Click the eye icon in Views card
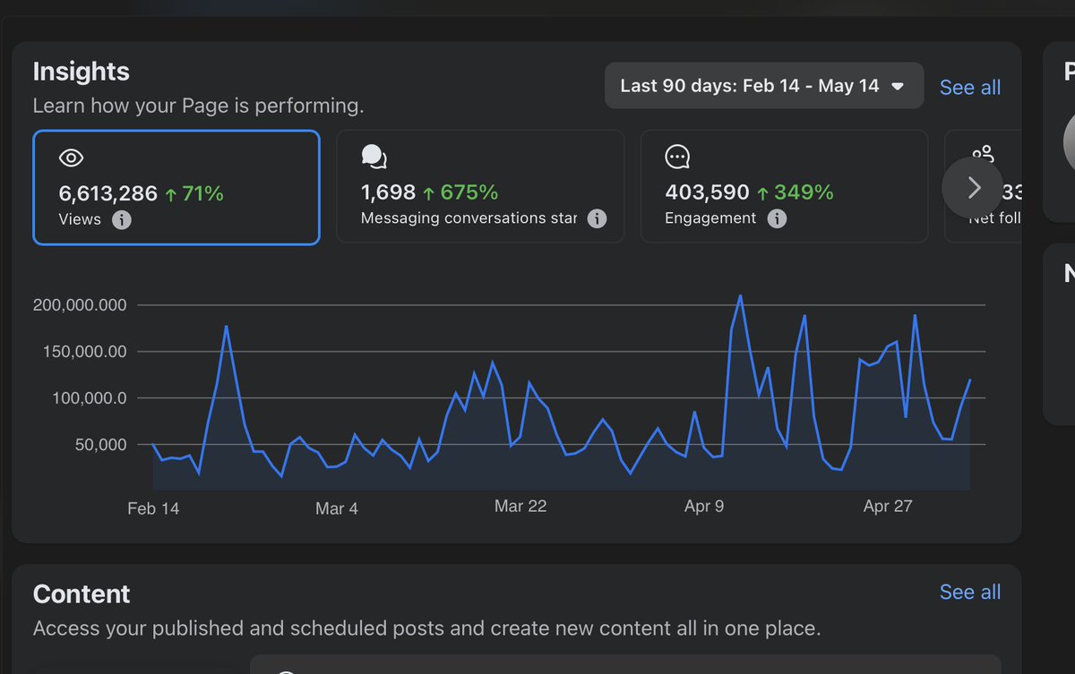This screenshot has width=1075, height=674. [71, 159]
